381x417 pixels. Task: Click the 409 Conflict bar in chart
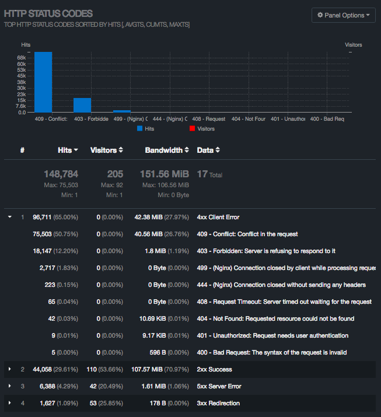tap(43, 82)
